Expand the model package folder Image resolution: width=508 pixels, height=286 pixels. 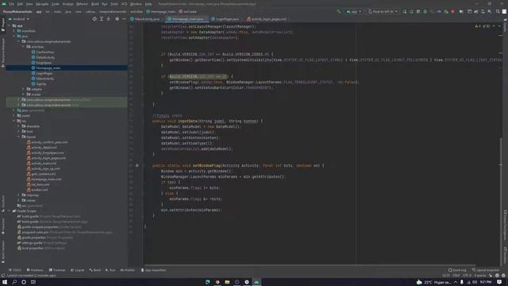(24, 95)
